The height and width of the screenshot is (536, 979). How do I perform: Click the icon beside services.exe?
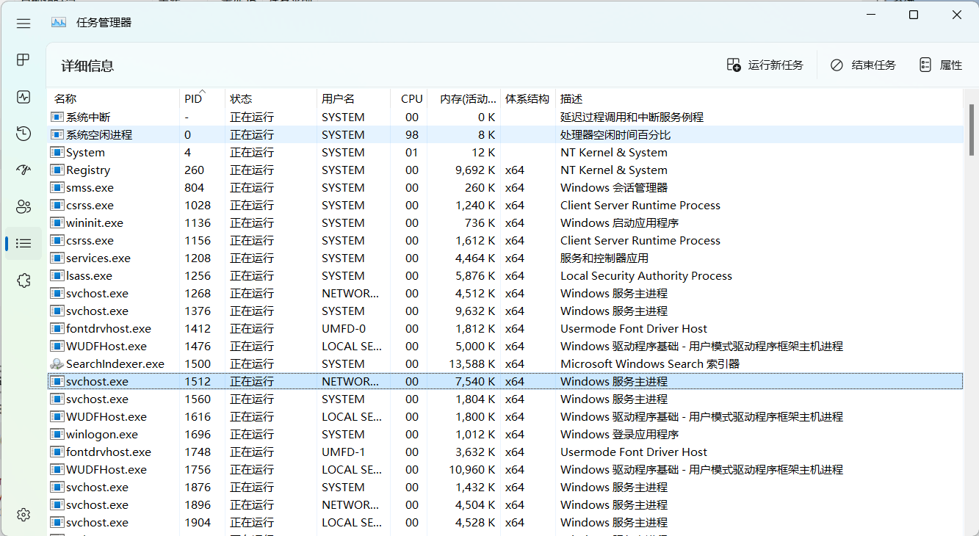(57, 258)
